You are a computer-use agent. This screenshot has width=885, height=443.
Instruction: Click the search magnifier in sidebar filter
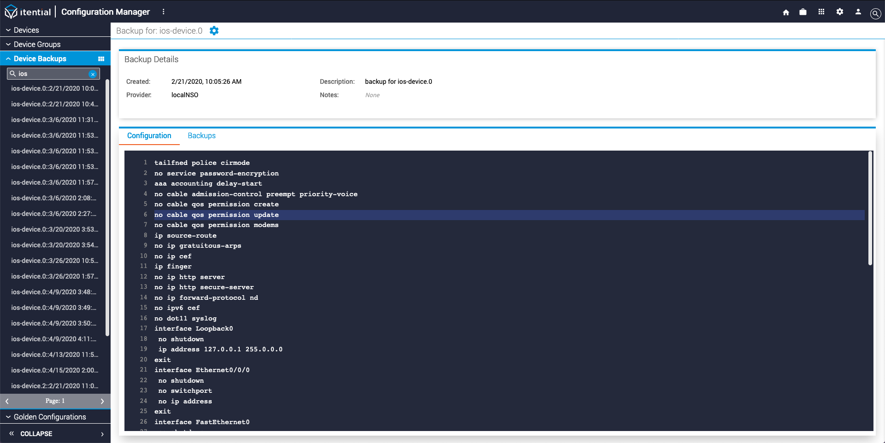(13, 74)
